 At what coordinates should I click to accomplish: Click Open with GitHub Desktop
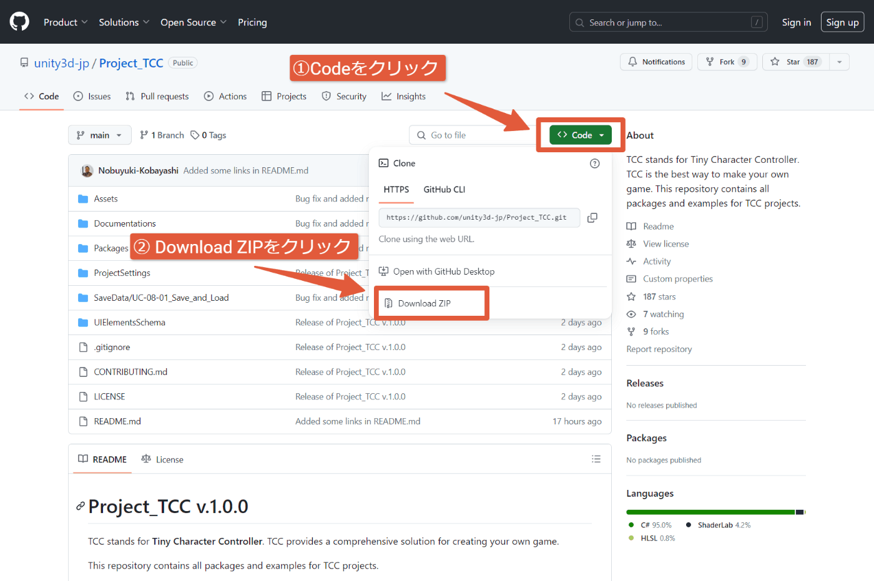pyautogui.click(x=437, y=271)
